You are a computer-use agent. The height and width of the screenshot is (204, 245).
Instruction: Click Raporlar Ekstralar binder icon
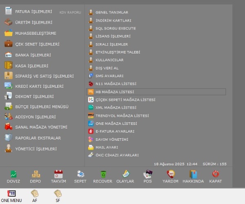click(x=9, y=137)
